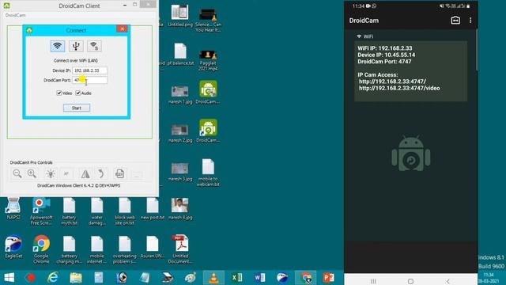Click the faded control after JPG snapshot icon
The height and width of the screenshot is (285, 506).
pos(137,174)
